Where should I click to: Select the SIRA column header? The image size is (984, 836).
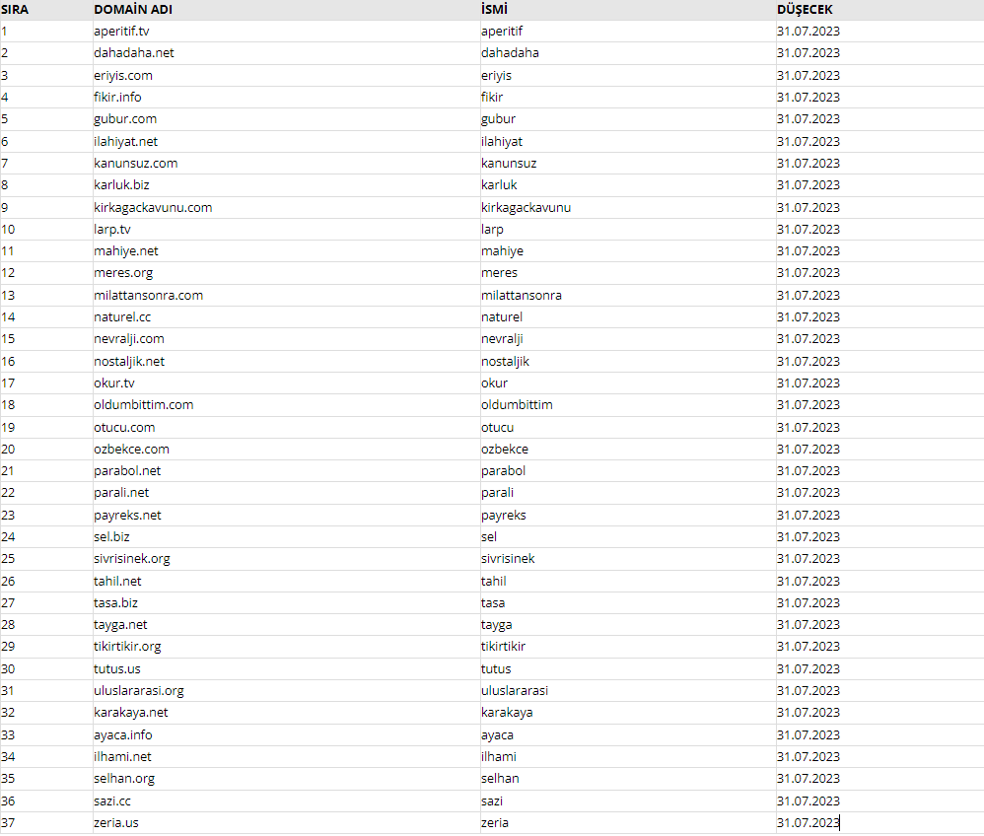[x=15, y=10]
